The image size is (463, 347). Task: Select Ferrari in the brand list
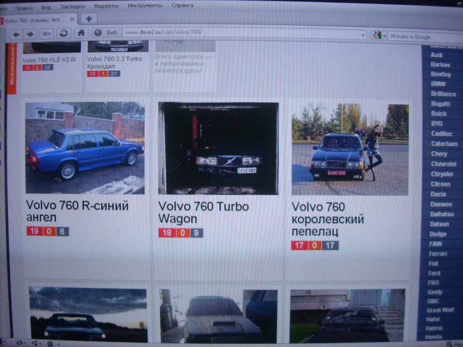click(x=438, y=253)
